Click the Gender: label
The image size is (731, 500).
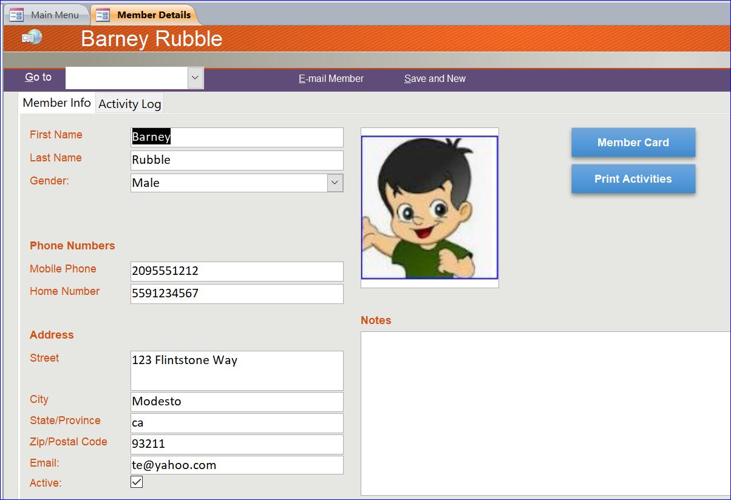click(49, 181)
